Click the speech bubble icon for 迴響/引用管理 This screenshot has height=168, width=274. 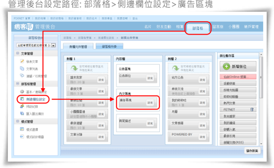[x=22, y=76]
